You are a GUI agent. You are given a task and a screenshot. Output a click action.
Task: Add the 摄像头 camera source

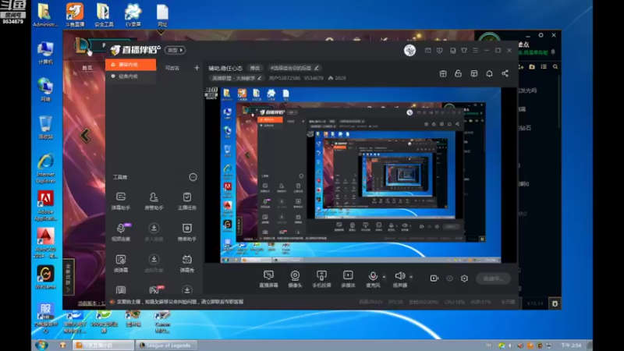click(x=295, y=278)
